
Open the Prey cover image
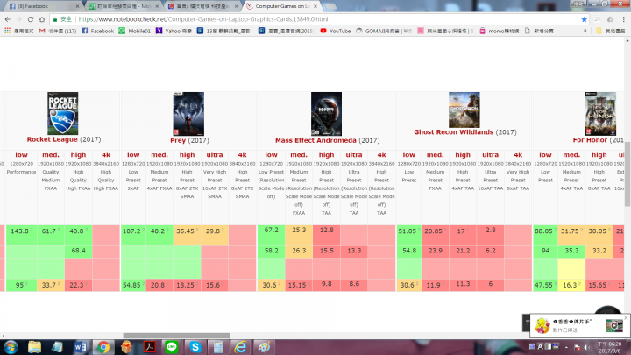pos(188,114)
